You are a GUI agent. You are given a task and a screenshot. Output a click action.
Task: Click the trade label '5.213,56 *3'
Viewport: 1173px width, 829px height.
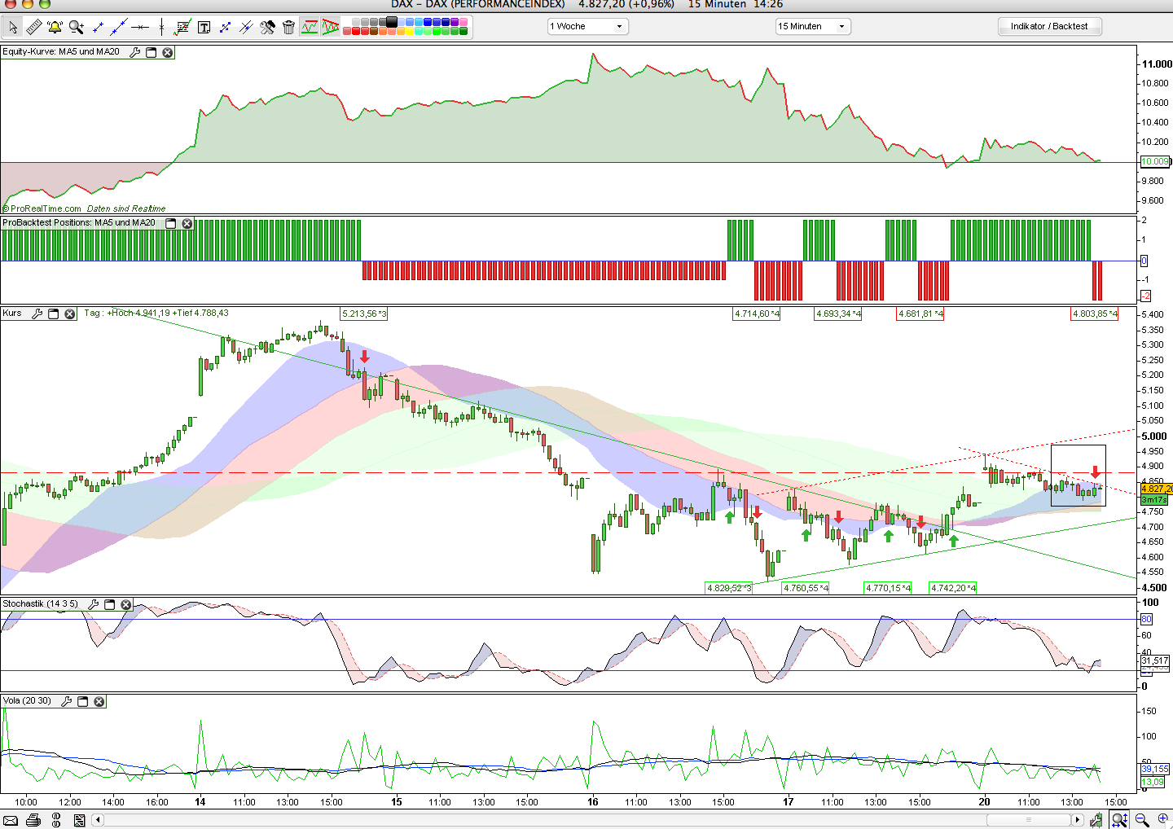(x=364, y=314)
